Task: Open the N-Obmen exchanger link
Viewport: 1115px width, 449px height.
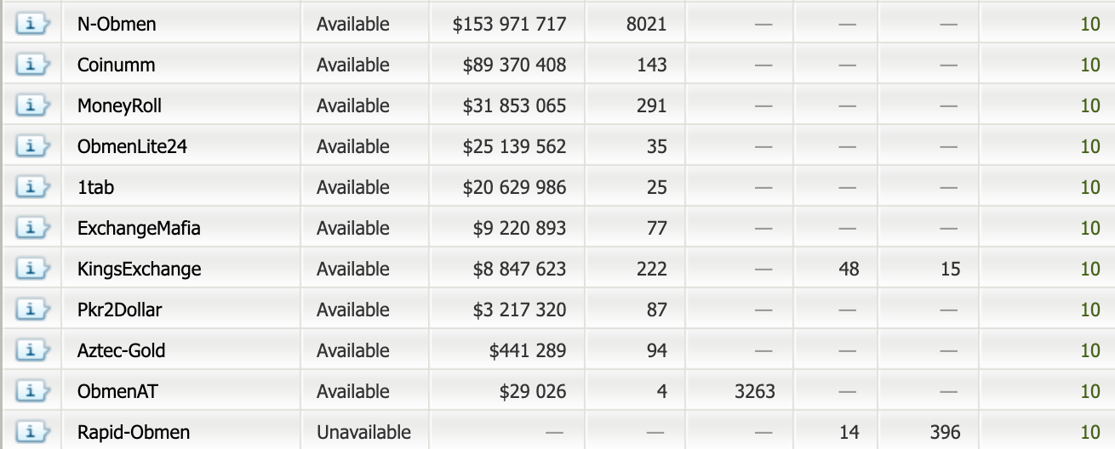Action: tap(117, 24)
